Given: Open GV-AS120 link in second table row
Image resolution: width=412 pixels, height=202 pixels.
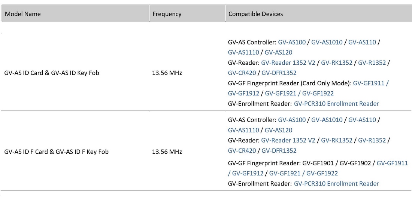Looking at the screenshot, I should tap(278, 130).
